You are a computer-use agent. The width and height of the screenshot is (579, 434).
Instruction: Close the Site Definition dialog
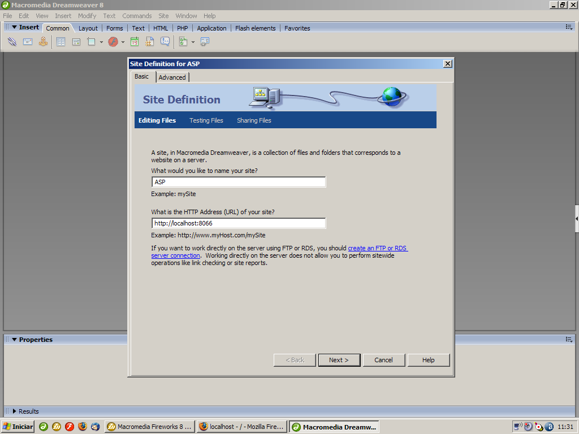[x=448, y=64]
